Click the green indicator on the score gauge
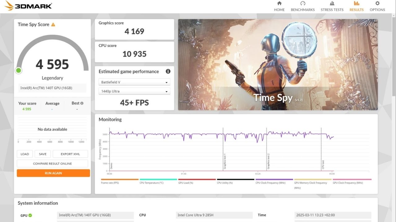396x222 pixels. (19, 70)
